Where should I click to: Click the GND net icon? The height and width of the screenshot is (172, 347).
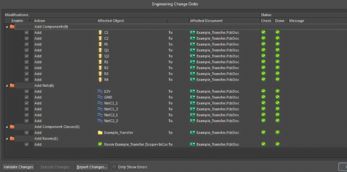click(100, 97)
